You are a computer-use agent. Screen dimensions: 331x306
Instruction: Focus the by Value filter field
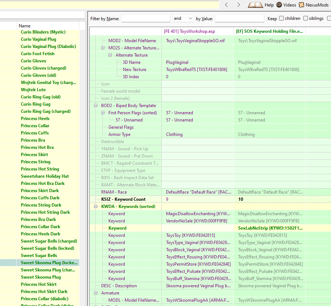[240, 18]
